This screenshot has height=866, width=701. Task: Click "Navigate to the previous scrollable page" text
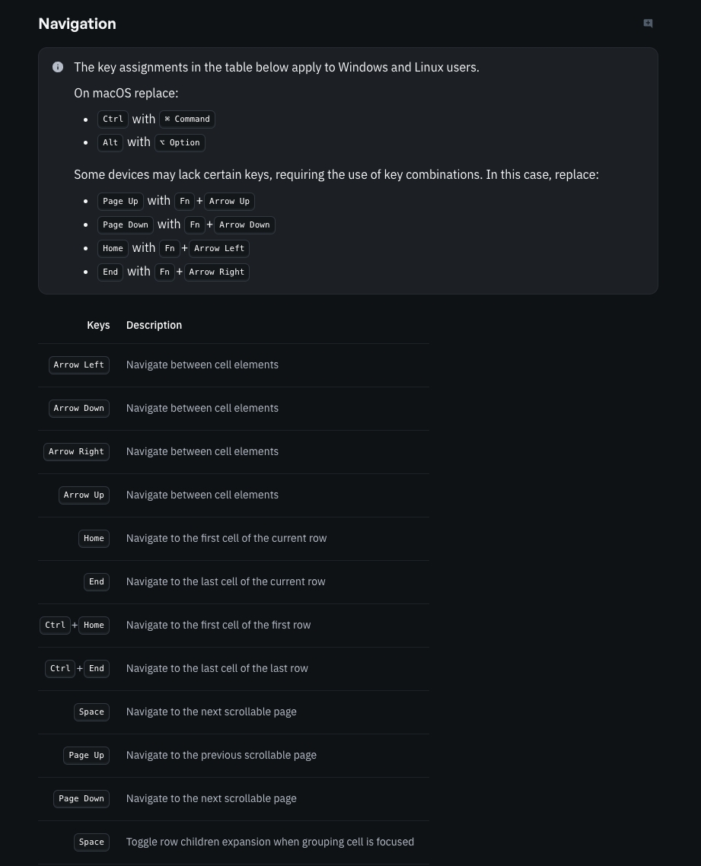click(221, 756)
